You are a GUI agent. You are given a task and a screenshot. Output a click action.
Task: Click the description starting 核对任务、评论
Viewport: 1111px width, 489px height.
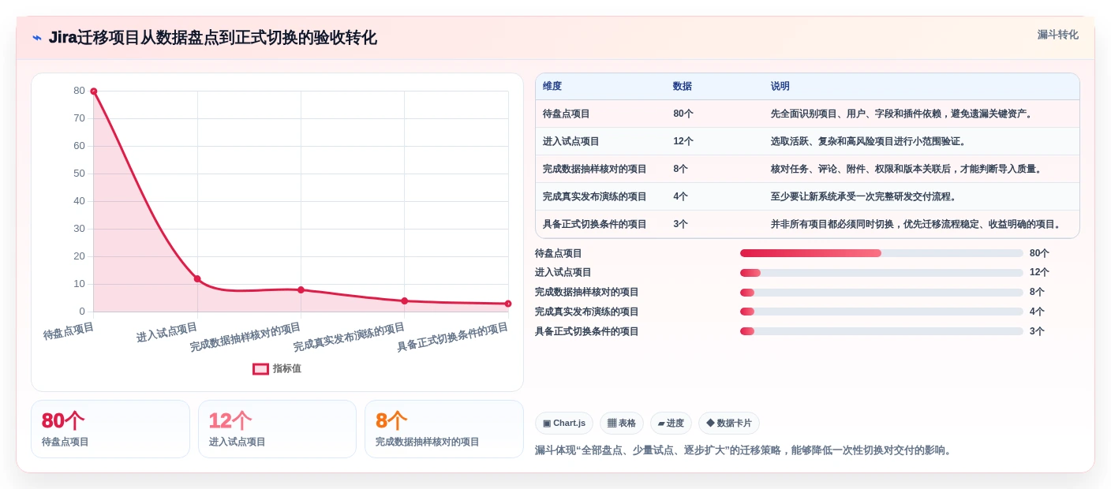pos(908,169)
